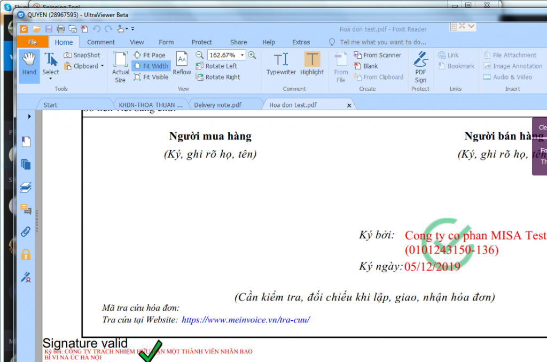This screenshot has width=547, height=362.
Task: Click the Save disk icon
Action: click(49, 29)
